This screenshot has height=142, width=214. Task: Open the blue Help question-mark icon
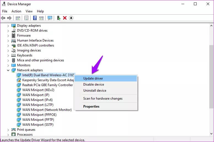(35, 18)
